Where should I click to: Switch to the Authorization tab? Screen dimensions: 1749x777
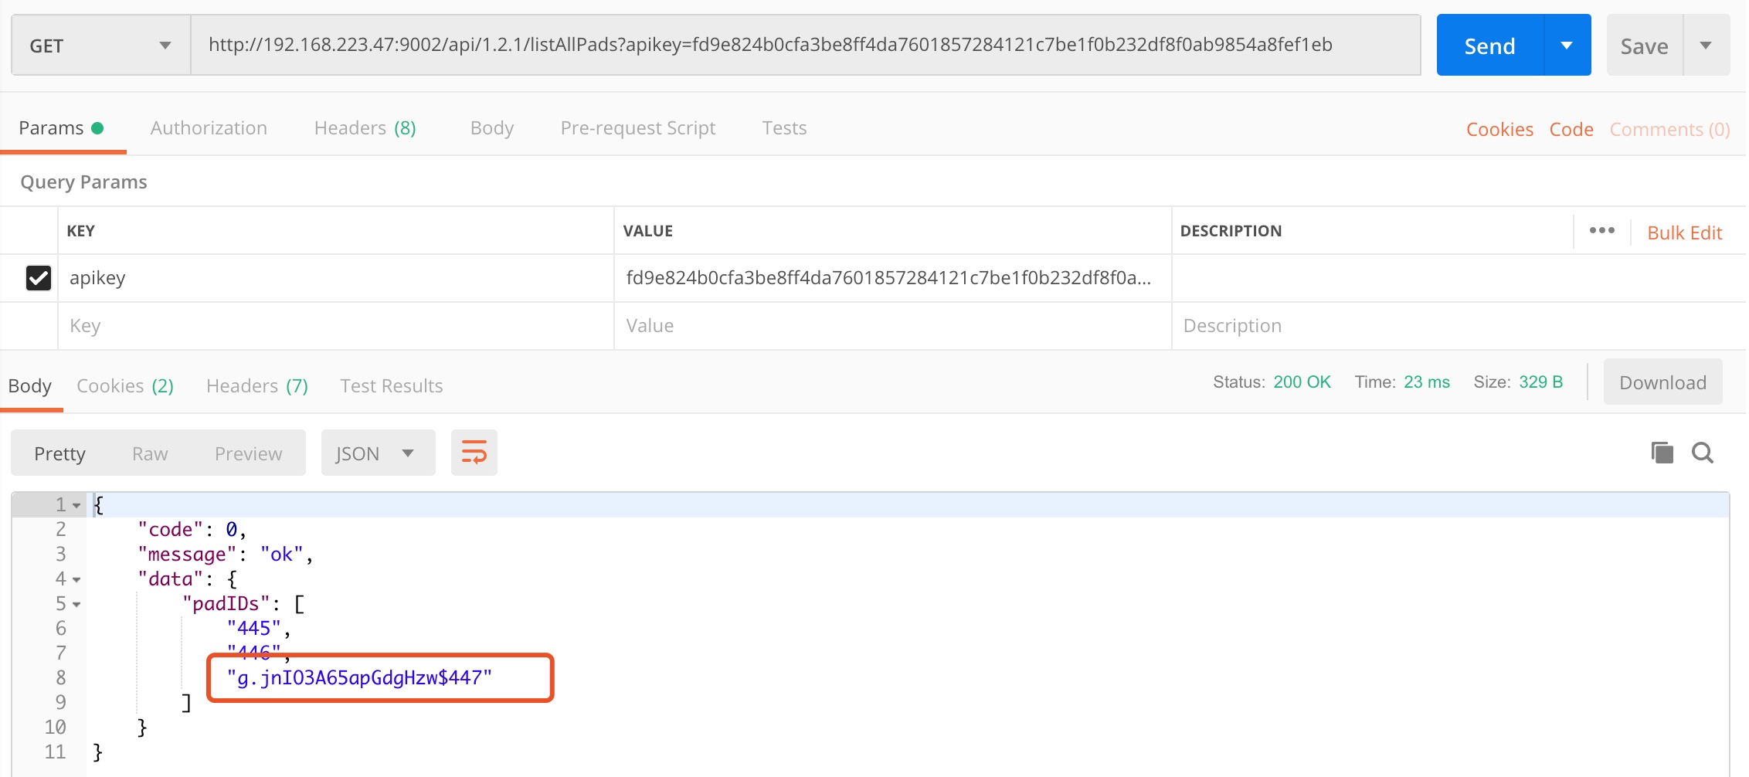point(209,128)
